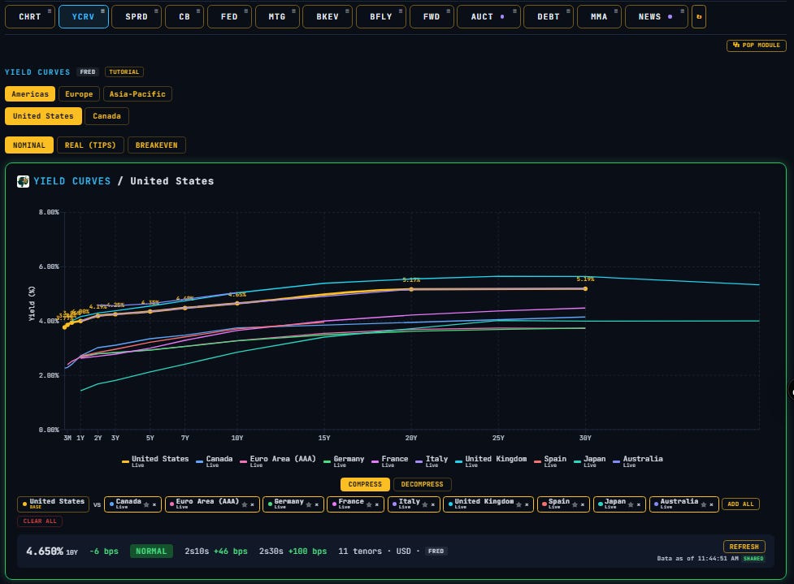Open the YCRV tab's menu handle
Image resolution: width=794 pixels, height=584 pixels.
coord(102,11)
